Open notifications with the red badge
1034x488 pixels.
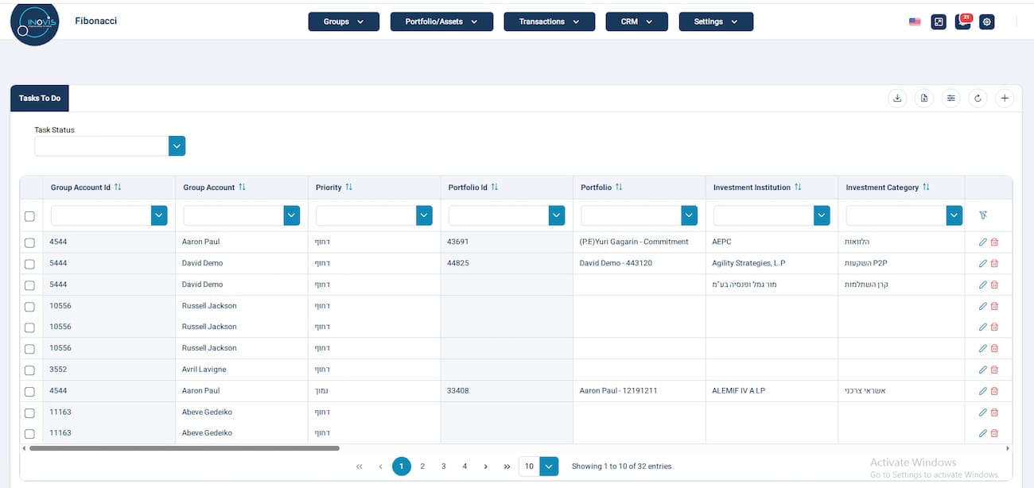coord(963,21)
